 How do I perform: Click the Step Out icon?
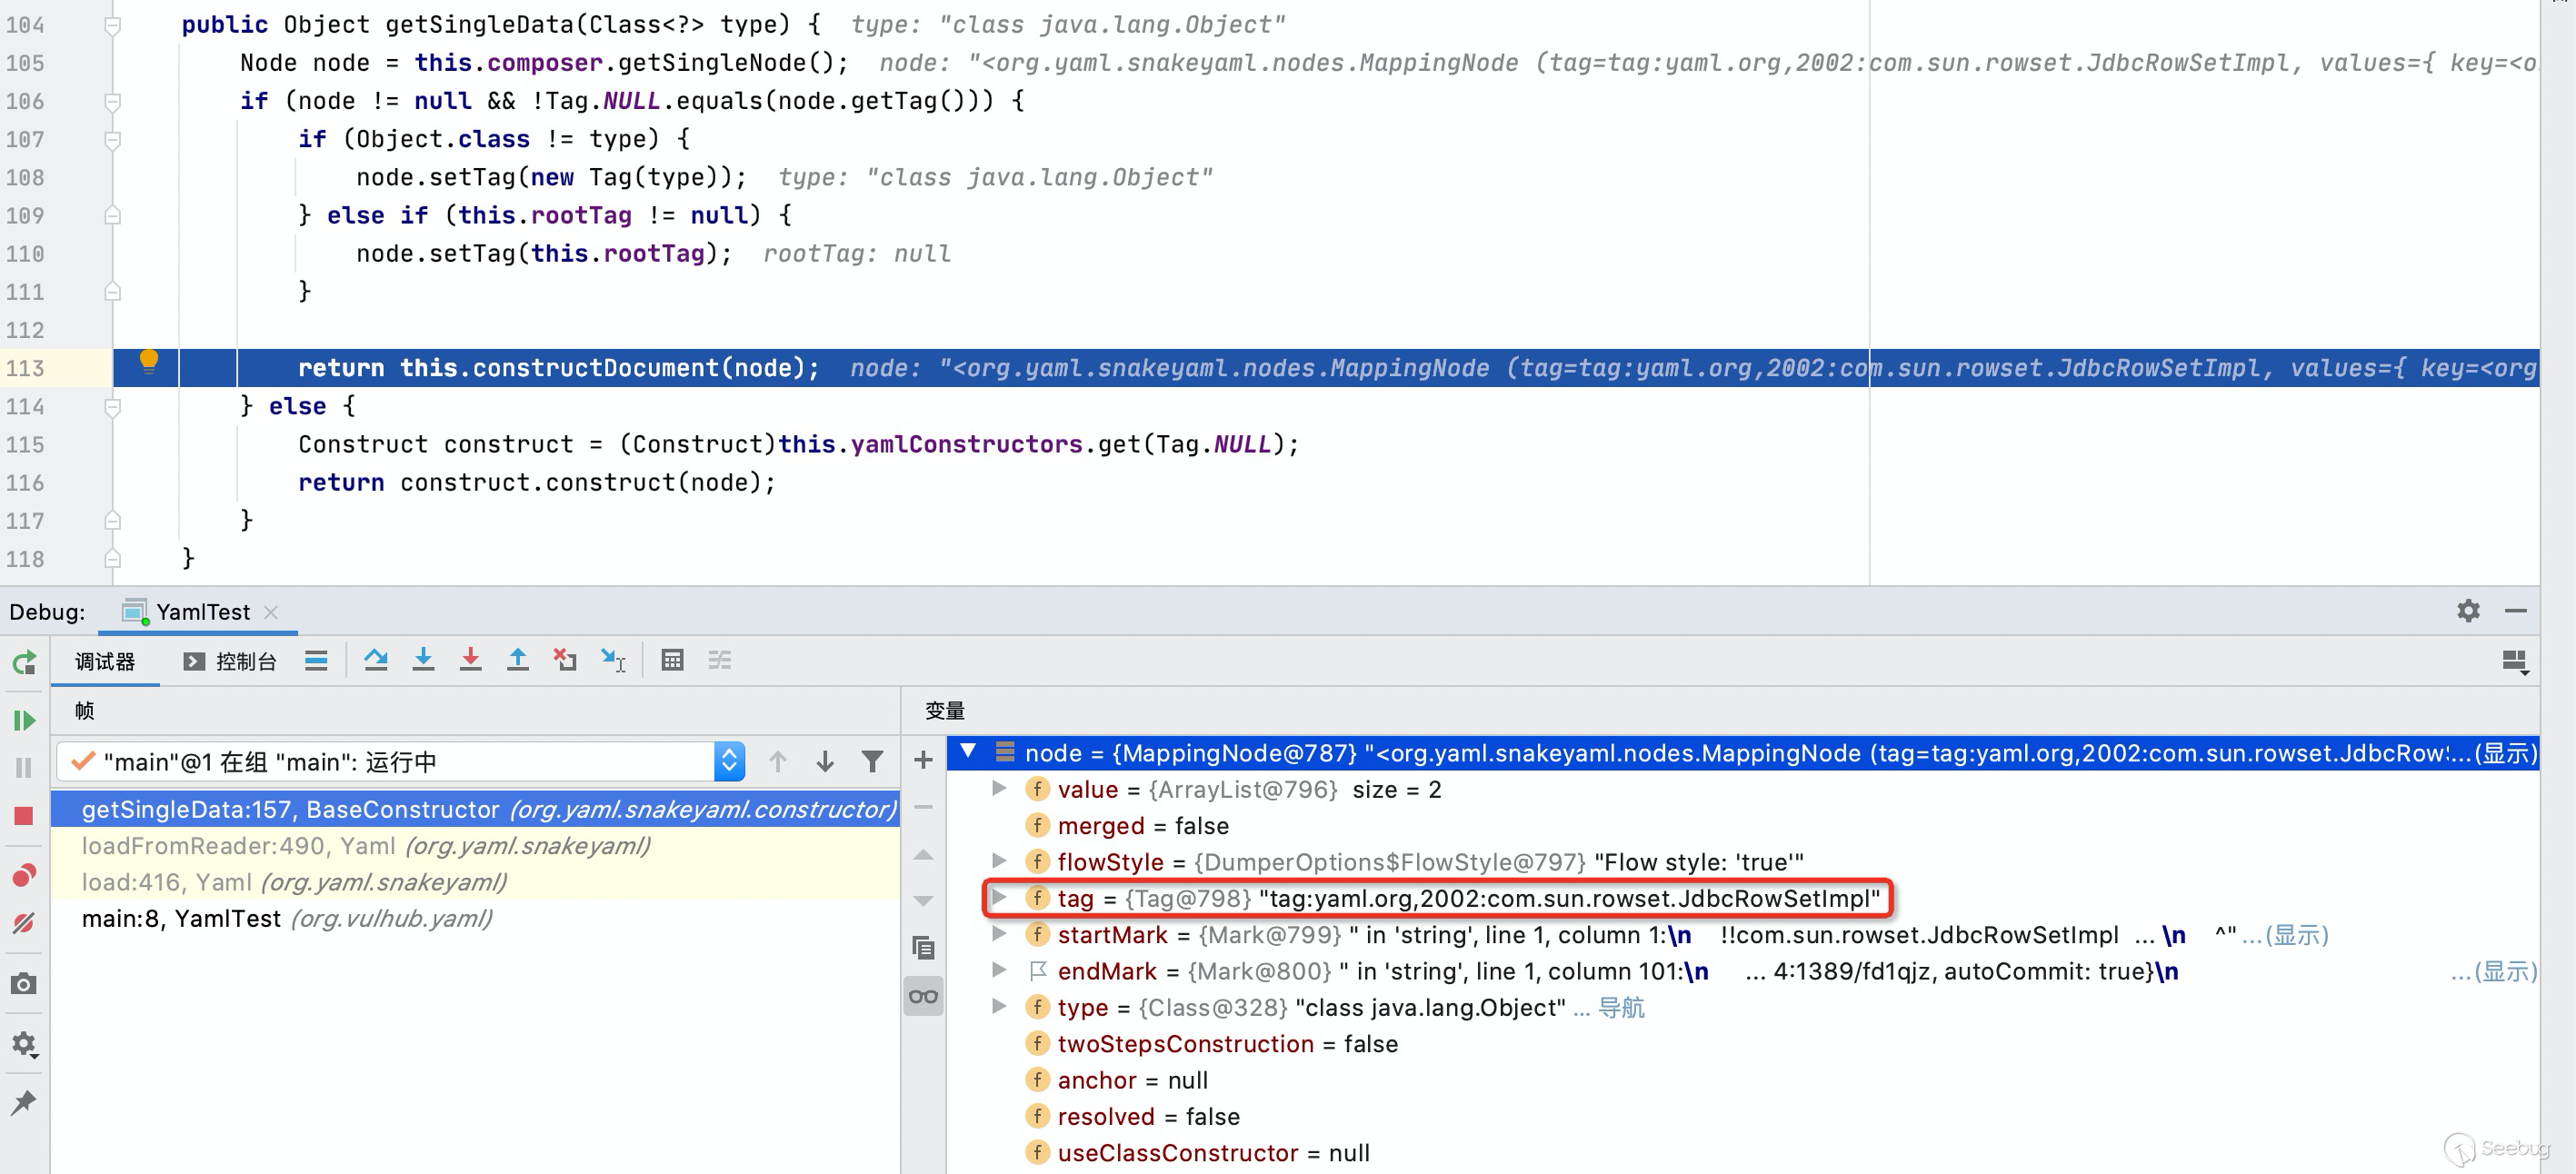click(517, 660)
